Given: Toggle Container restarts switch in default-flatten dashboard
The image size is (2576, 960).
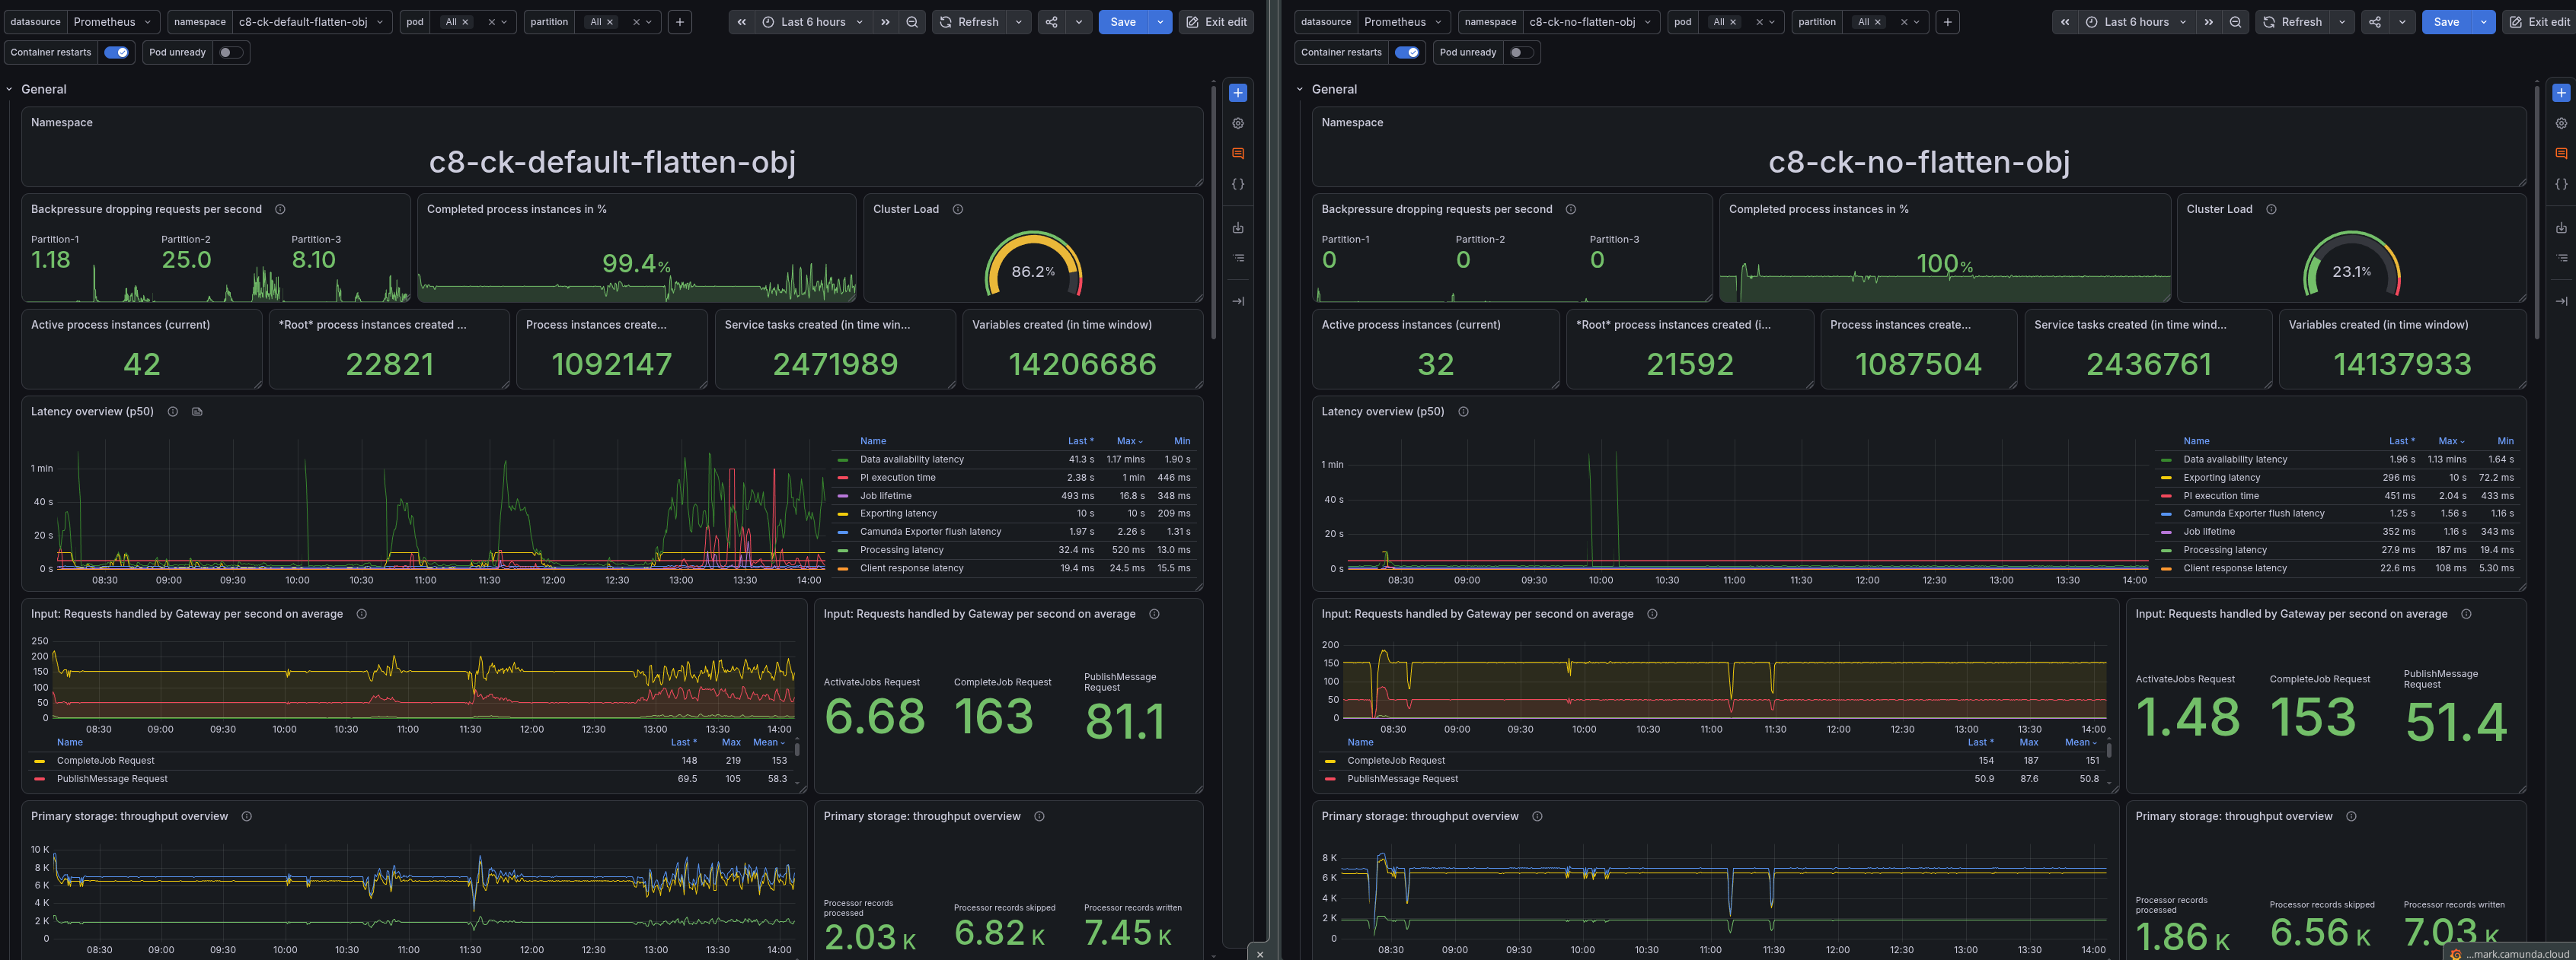Looking at the screenshot, I should (116, 52).
